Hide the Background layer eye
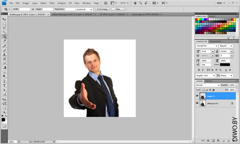The width and height of the screenshot is (240, 144). click(x=197, y=103)
